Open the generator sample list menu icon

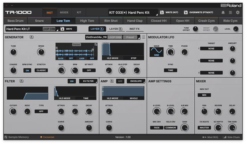click(x=143, y=37)
